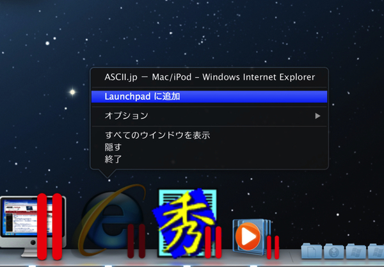The width and height of the screenshot is (384, 267).
Task: Open the Documents folder stack in dock
Action: (311, 251)
